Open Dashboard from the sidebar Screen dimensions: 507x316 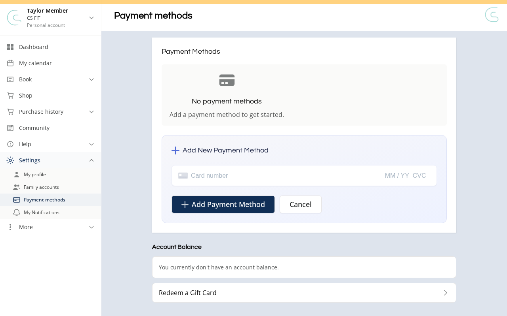click(x=51, y=47)
